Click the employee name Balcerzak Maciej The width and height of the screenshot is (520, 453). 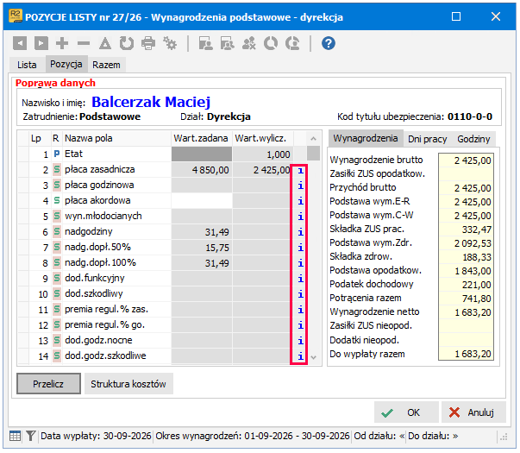[x=151, y=102]
